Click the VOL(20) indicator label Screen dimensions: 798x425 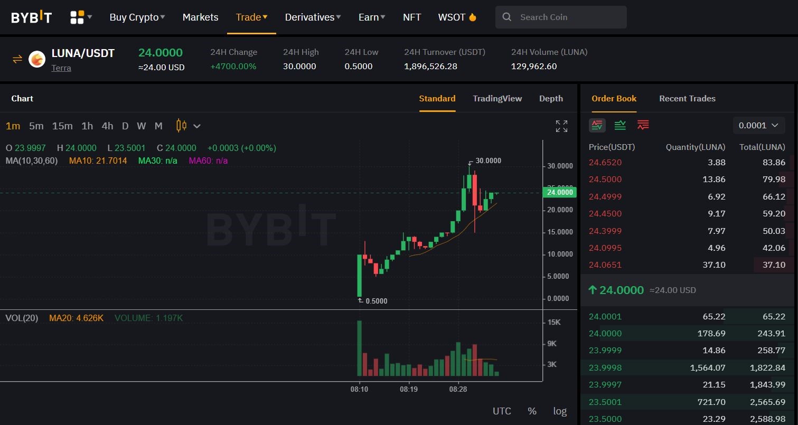[x=22, y=318]
